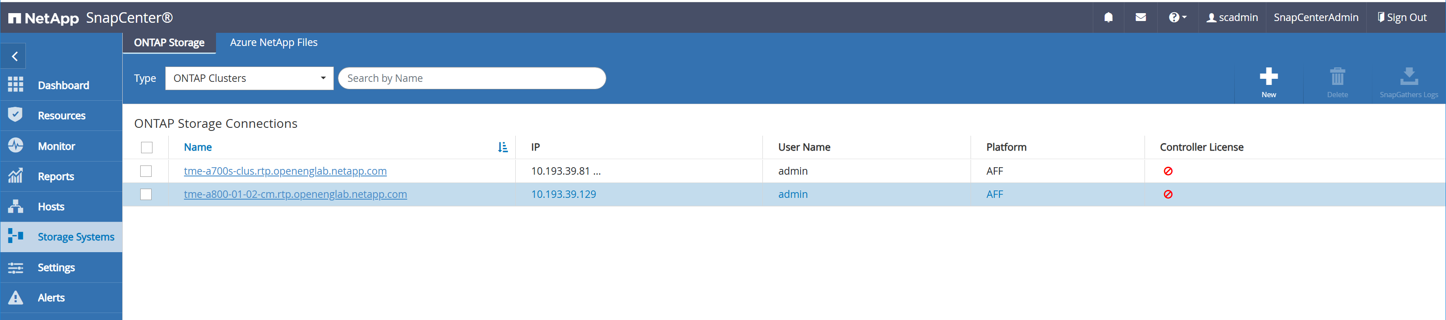Click the Reports chart icon
The height and width of the screenshot is (320, 1446).
[16, 176]
